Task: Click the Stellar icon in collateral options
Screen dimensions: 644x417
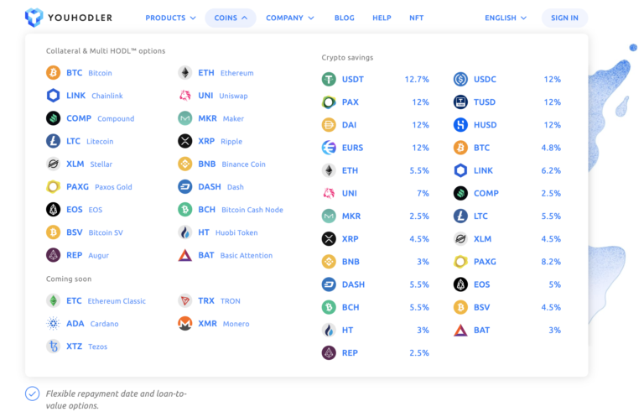Action: (x=53, y=164)
